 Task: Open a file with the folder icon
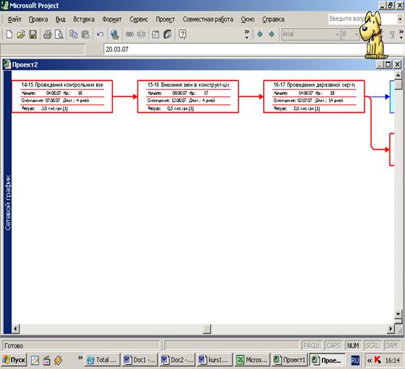pos(21,34)
